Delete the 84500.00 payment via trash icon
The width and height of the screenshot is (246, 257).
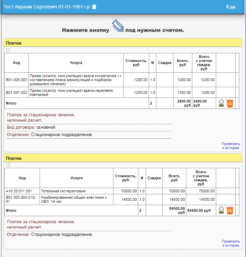click(x=230, y=210)
